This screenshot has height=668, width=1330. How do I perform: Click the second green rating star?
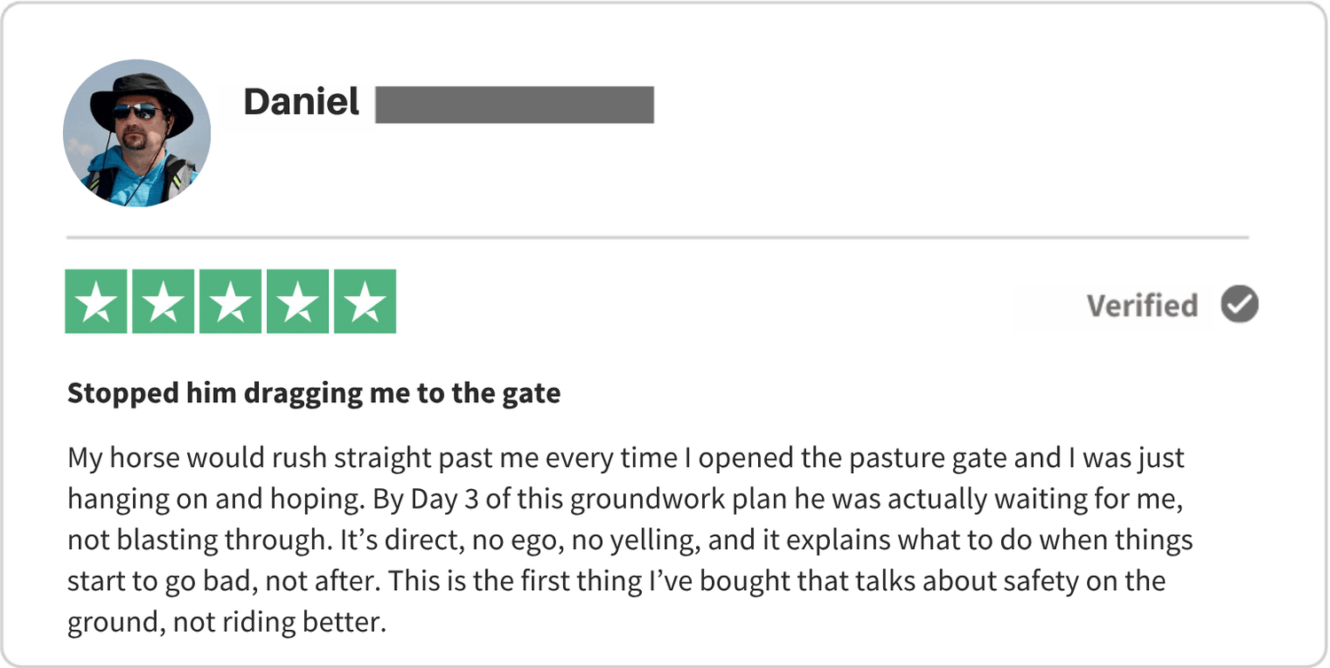click(164, 302)
